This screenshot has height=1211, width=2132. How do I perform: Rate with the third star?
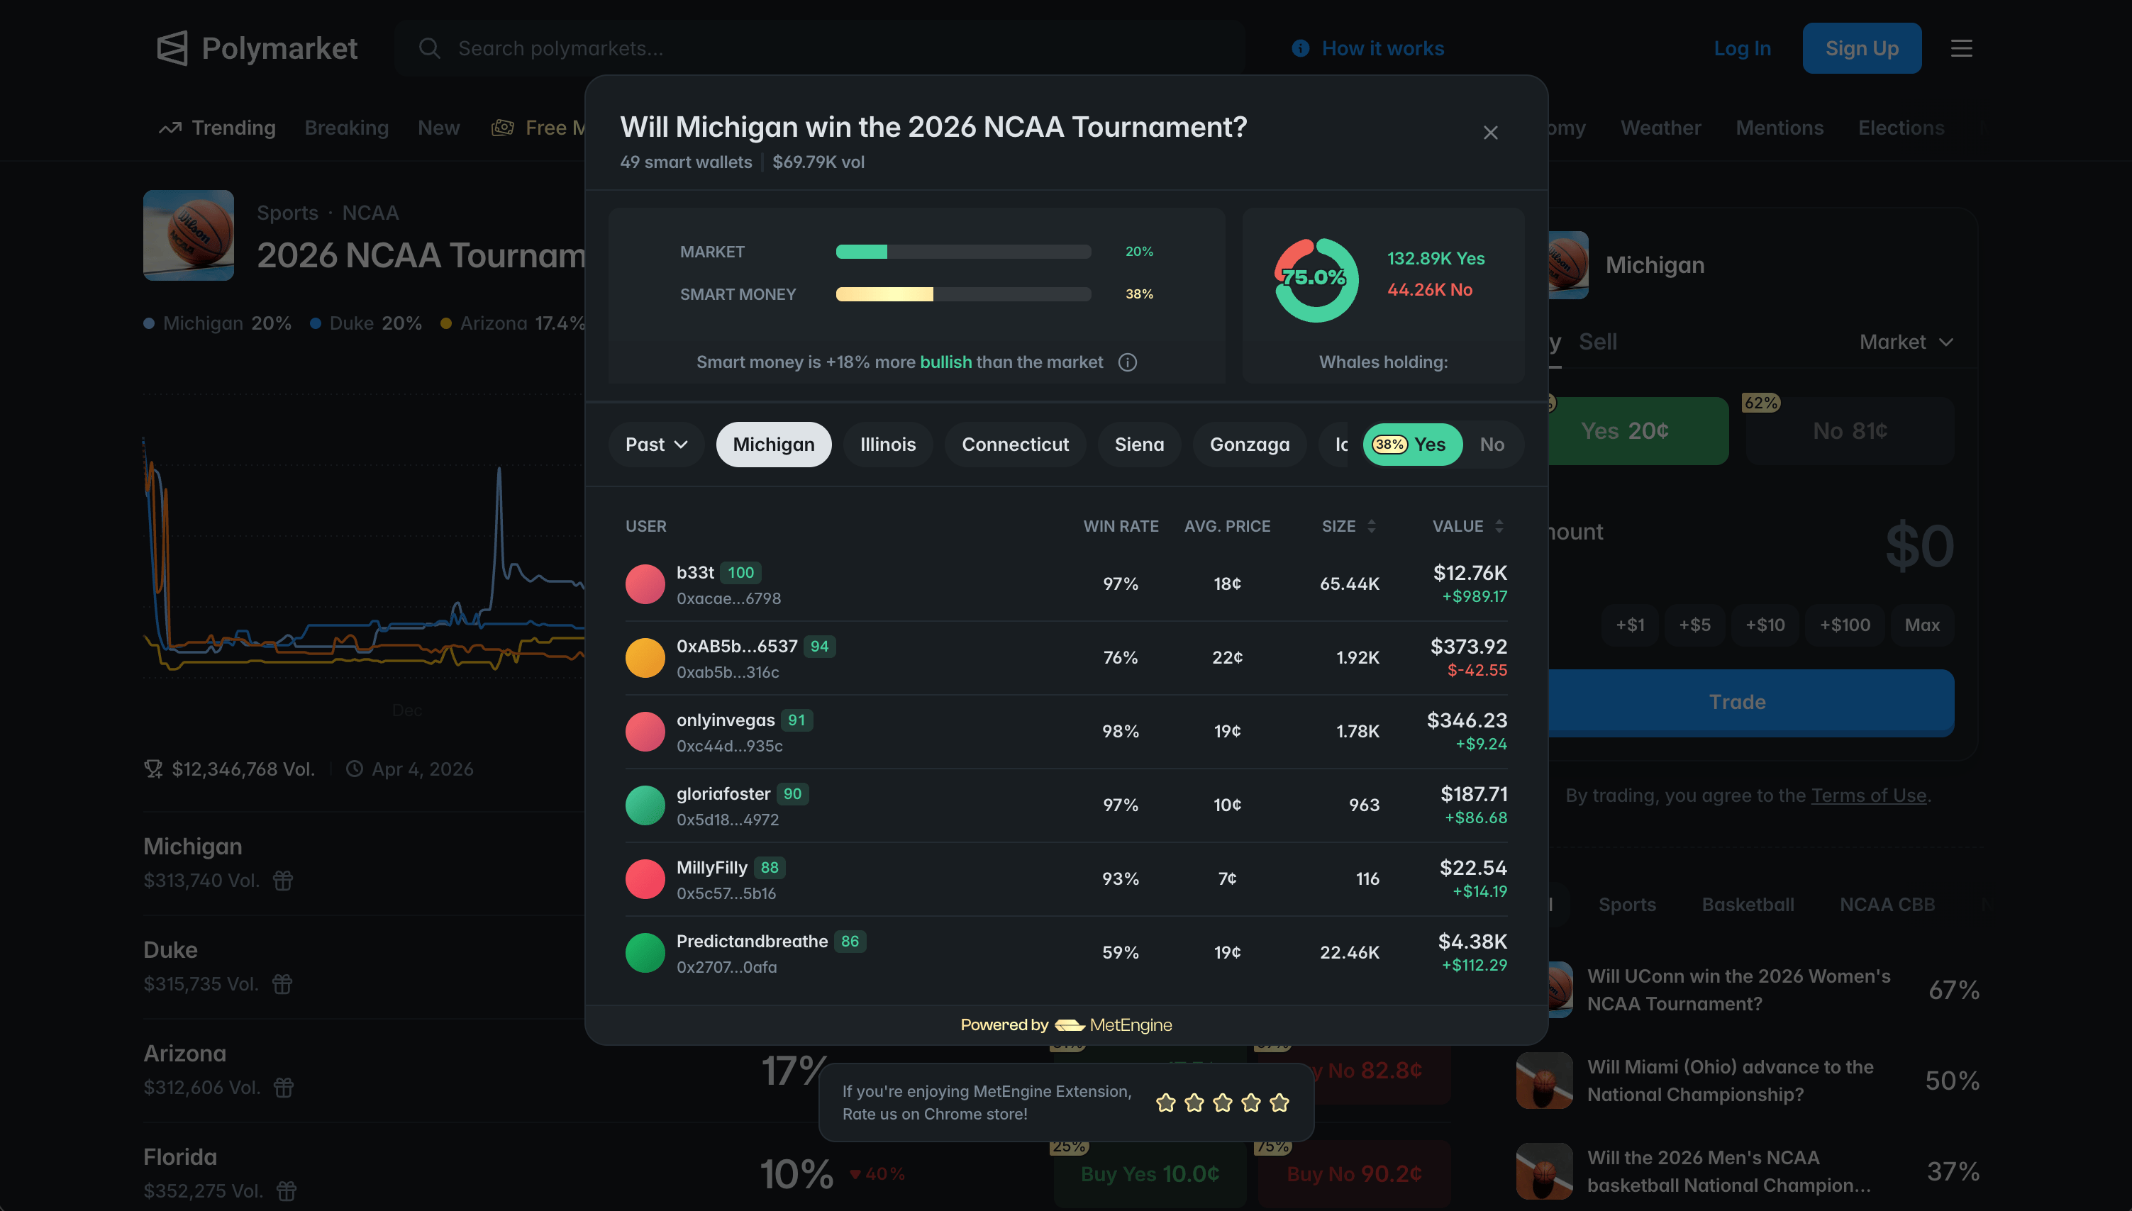click(x=1222, y=1103)
